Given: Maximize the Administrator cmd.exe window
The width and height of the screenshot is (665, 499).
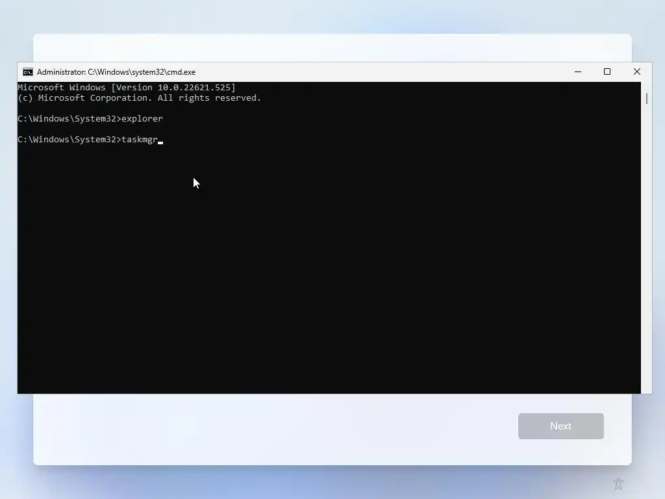Looking at the screenshot, I should 607,71.
